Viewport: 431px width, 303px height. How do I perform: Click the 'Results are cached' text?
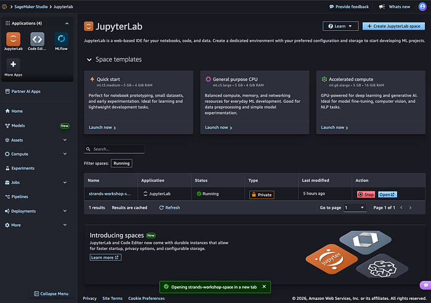pyautogui.click(x=129, y=208)
